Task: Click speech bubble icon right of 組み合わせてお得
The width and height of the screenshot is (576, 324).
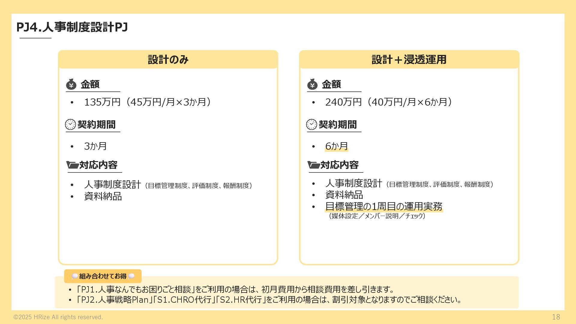Action: (131, 276)
